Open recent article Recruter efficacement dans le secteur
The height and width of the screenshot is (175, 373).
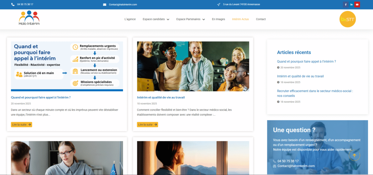pos(315,93)
